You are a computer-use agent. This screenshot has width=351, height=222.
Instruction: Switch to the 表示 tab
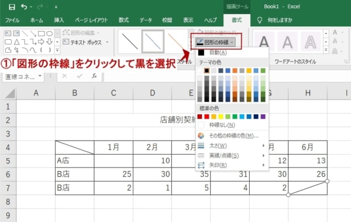[x=188, y=20]
